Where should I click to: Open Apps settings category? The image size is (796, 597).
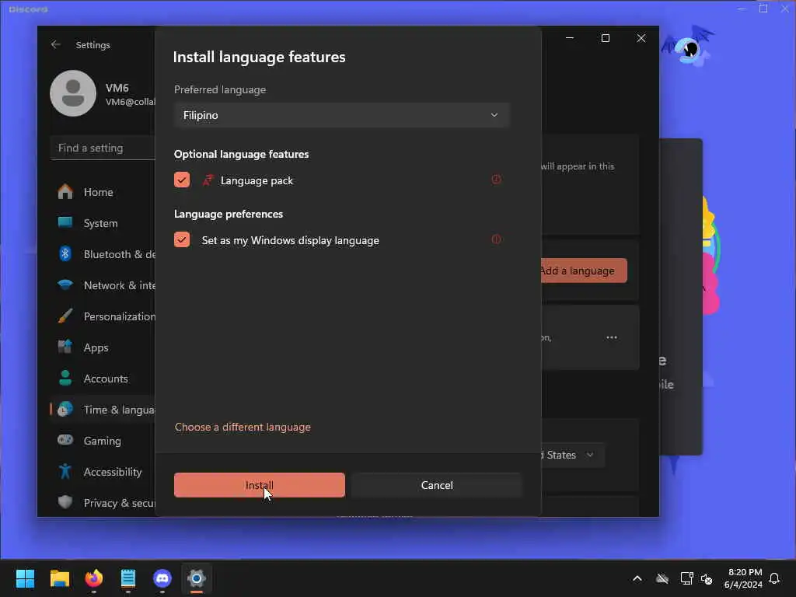(x=103, y=347)
